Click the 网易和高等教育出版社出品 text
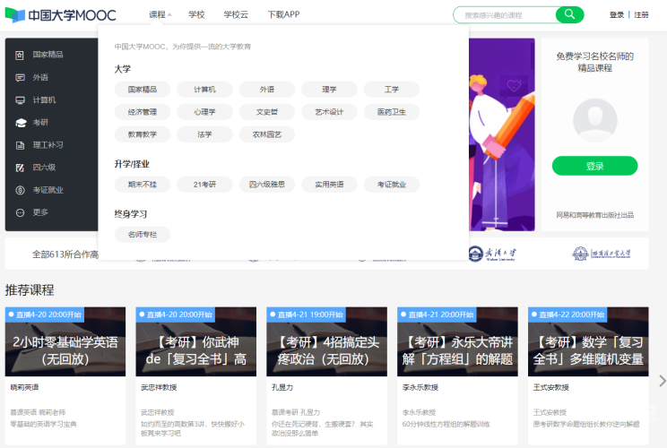667x448 pixels. (x=594, y=215)
